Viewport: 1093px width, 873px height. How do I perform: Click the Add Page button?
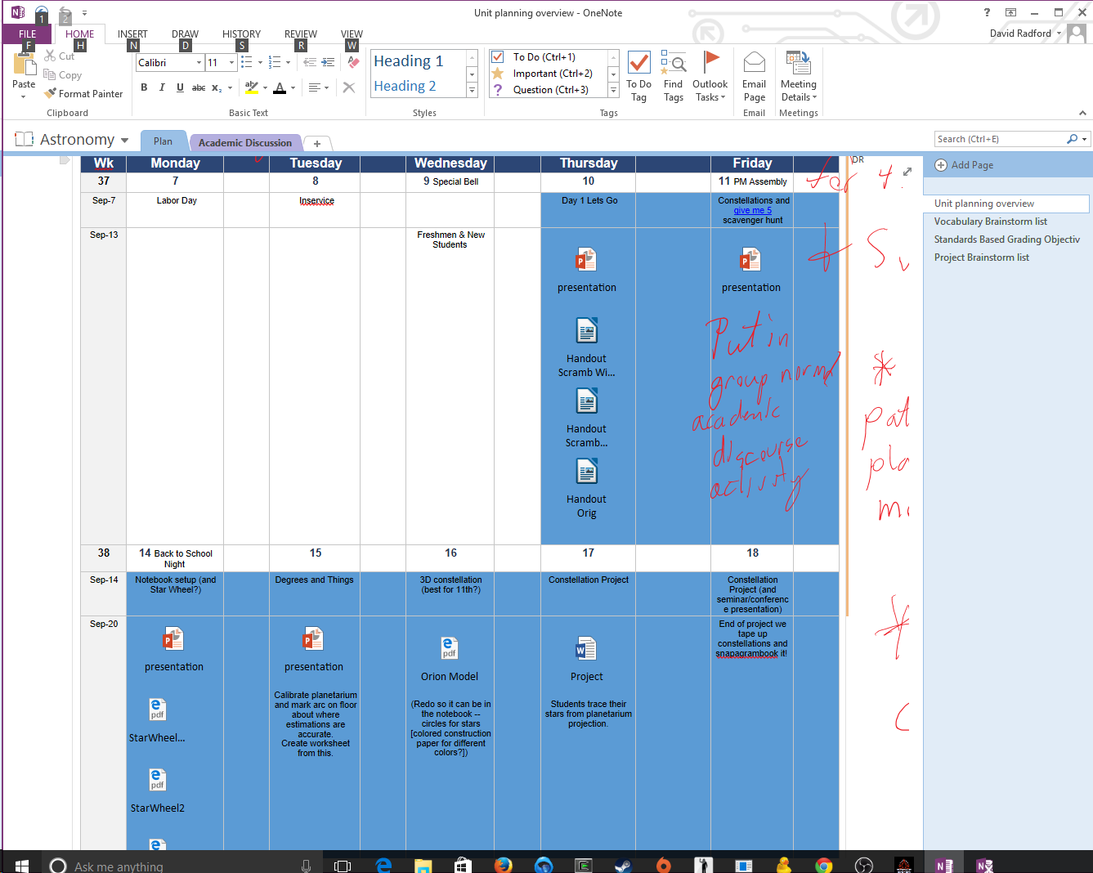point(969,166)
